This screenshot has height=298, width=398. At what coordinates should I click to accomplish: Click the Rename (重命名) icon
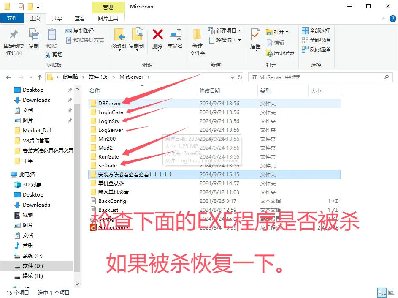pyautogui.click(x=176, y=34)
